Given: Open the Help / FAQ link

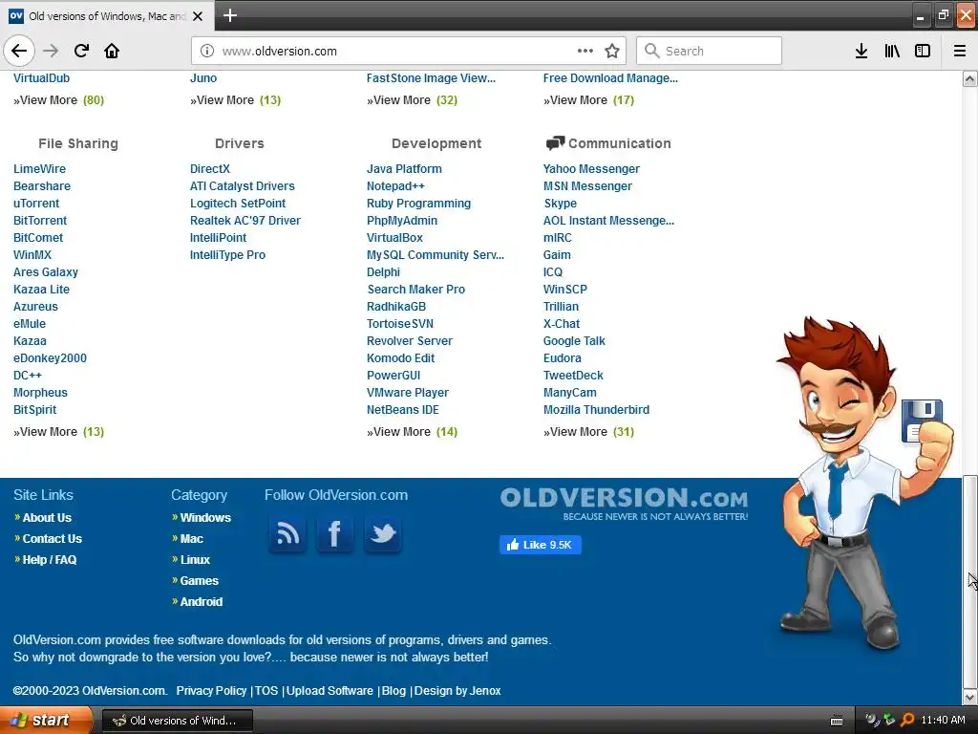Looking at the screenshot, I should [x=50, y=560].
